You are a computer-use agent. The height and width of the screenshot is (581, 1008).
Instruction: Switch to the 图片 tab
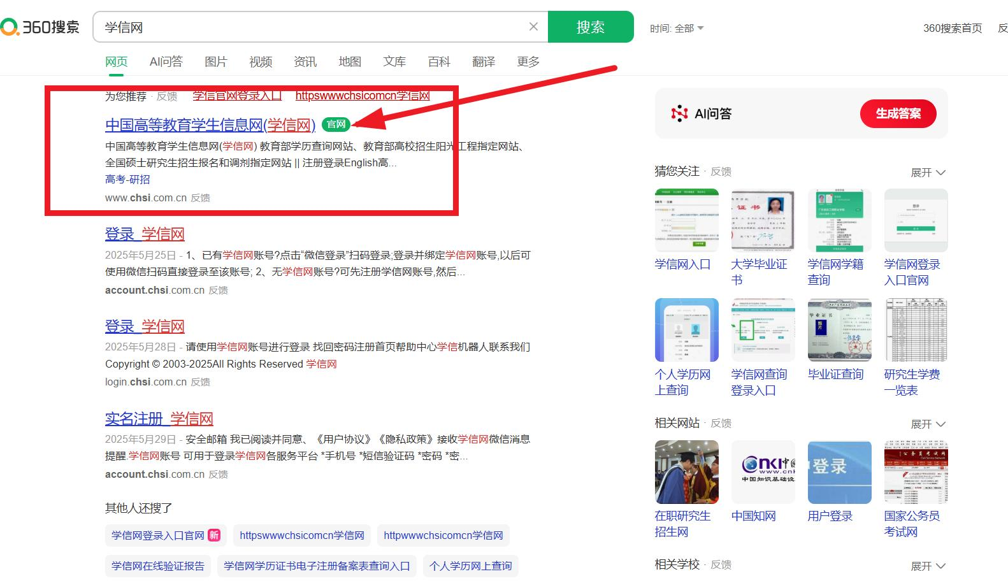[216, 62]
